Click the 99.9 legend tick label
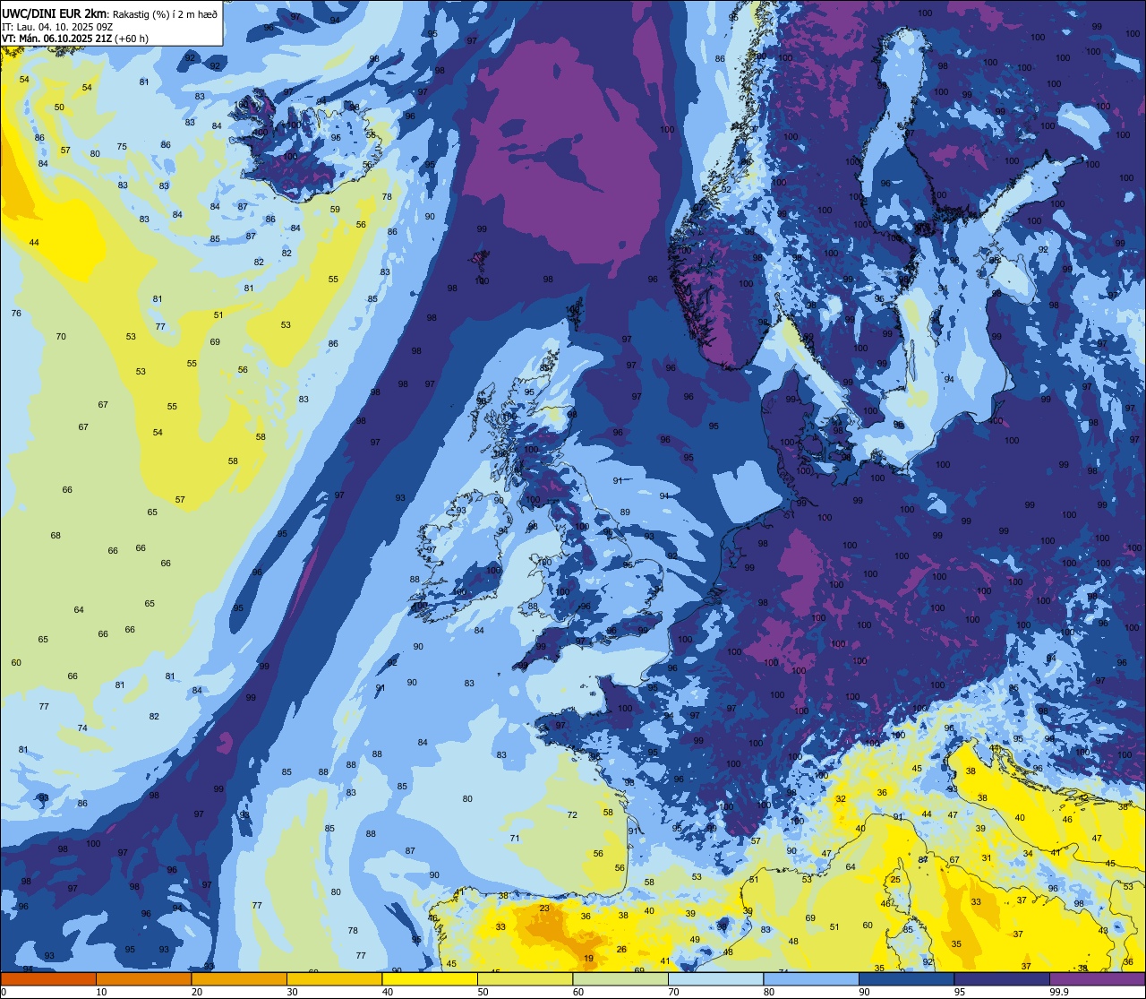The width and height of the screenshot is (1146, 999). click(1059, 992)
